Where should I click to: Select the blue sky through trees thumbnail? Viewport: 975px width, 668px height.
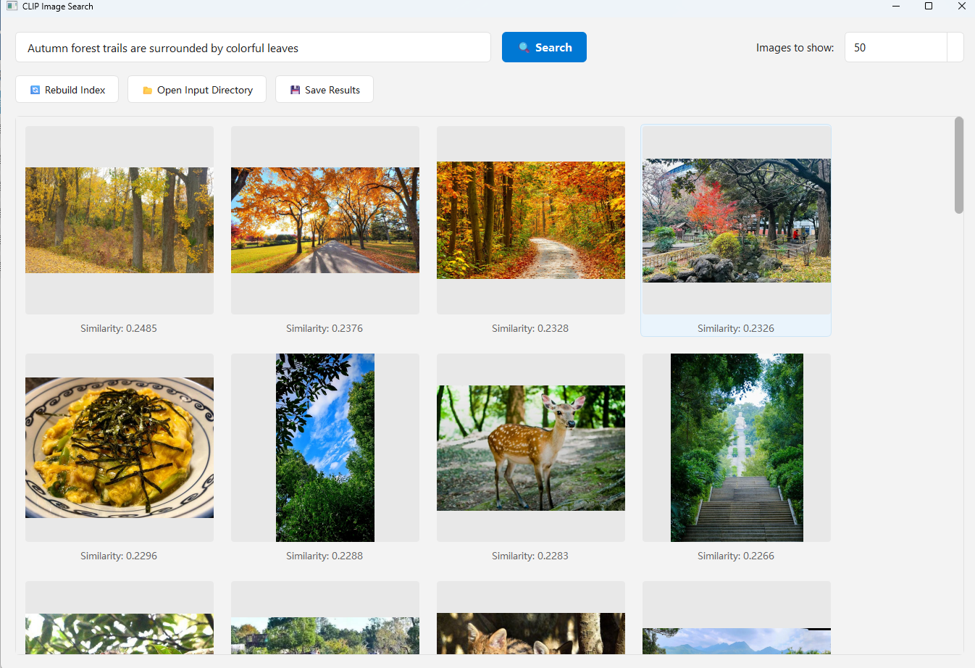325,448
